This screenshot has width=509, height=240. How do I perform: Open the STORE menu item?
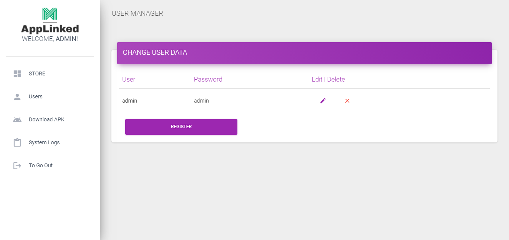point(37,74)
